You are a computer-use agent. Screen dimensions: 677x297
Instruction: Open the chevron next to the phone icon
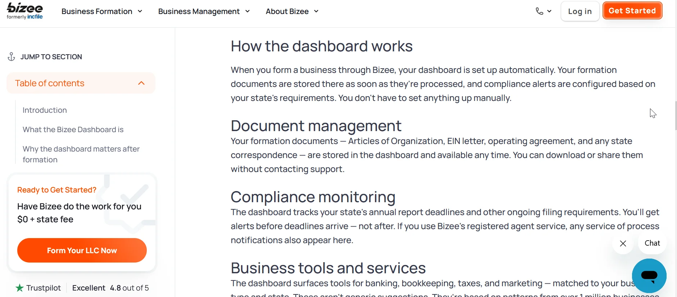click(x=549, y=11)
